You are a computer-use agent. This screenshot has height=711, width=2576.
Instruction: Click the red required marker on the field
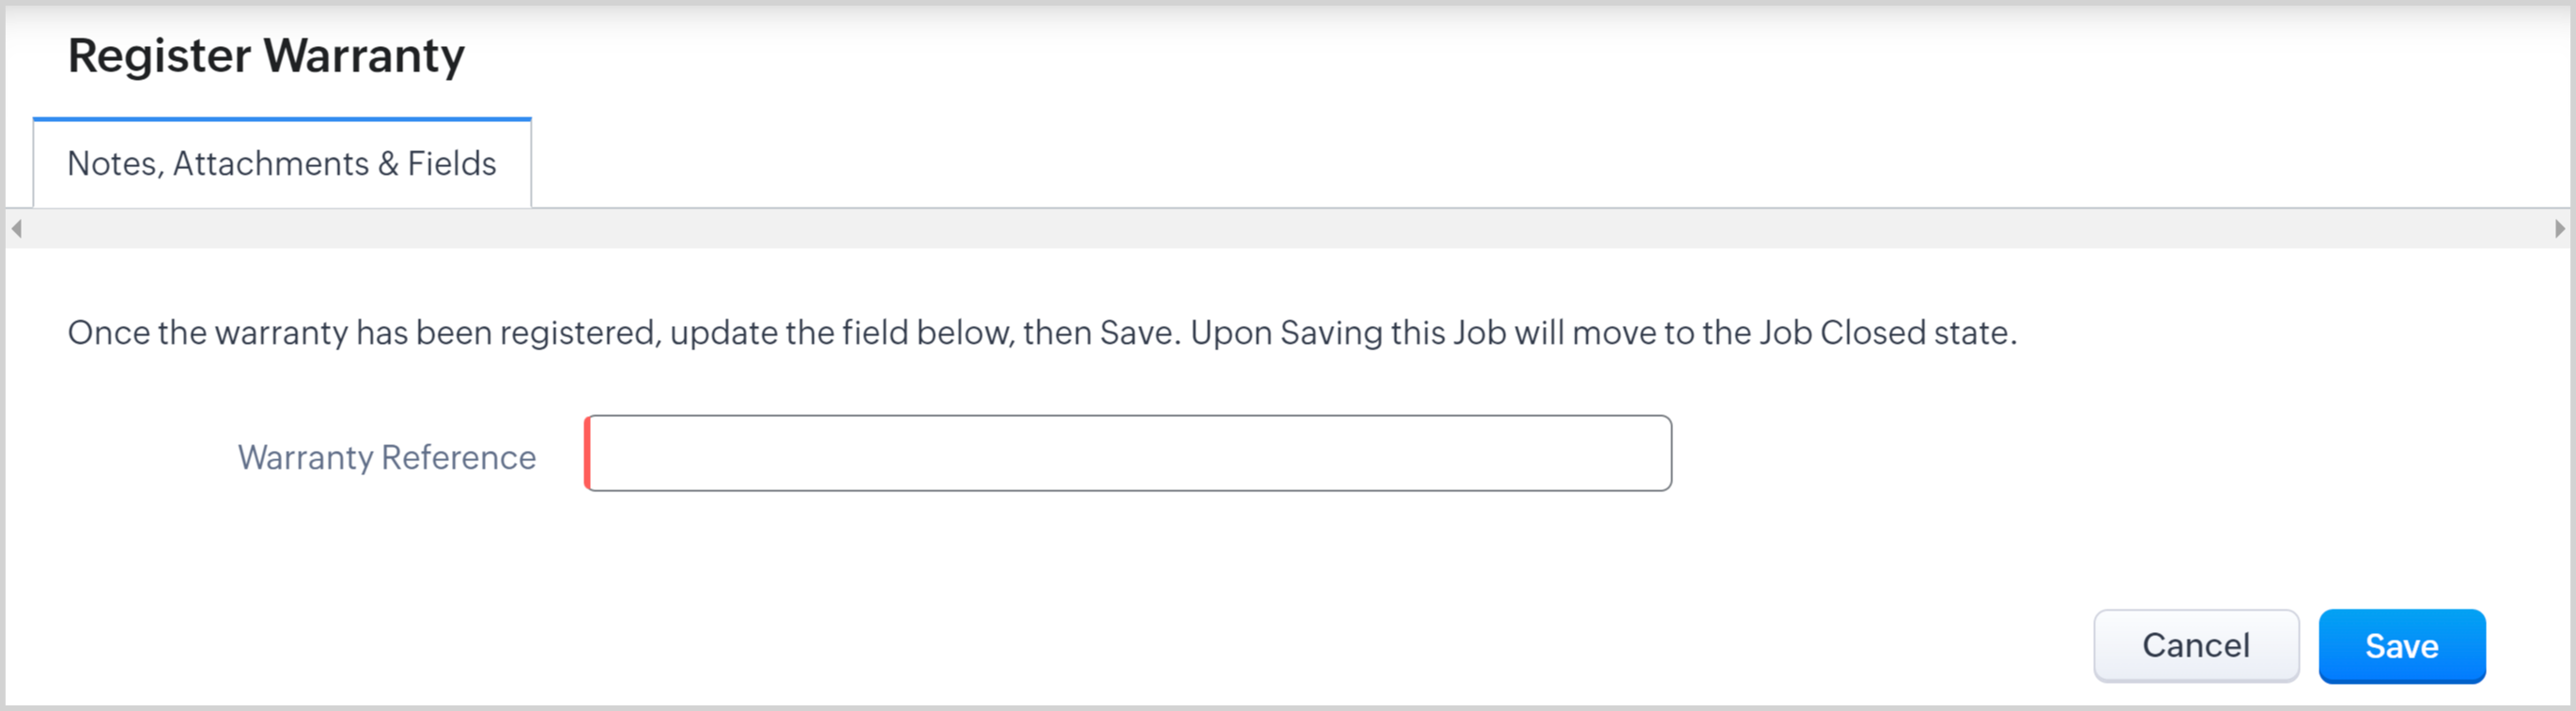click(588, 453)
